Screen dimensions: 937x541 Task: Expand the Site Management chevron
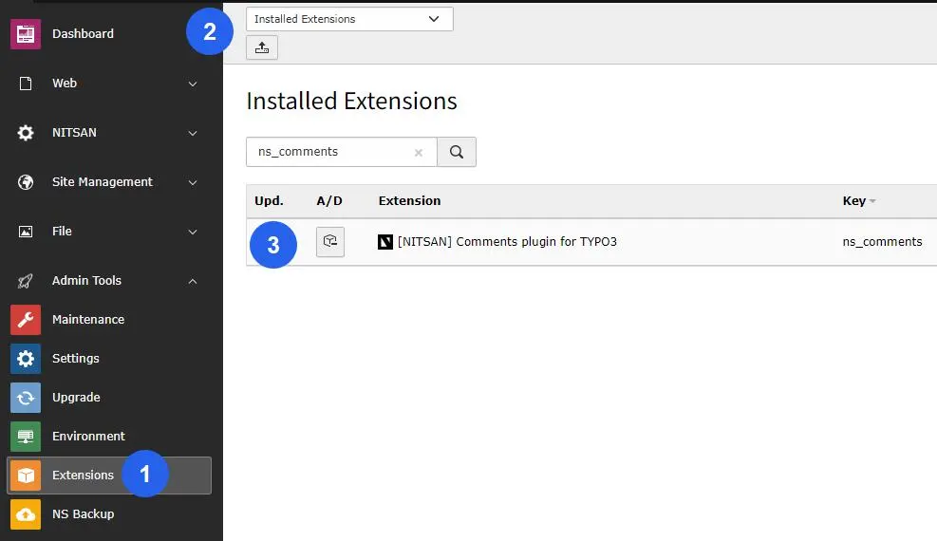coord(193,183)
